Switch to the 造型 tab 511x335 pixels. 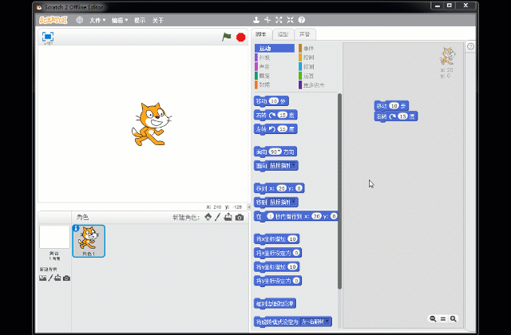(x=283, y=34)
